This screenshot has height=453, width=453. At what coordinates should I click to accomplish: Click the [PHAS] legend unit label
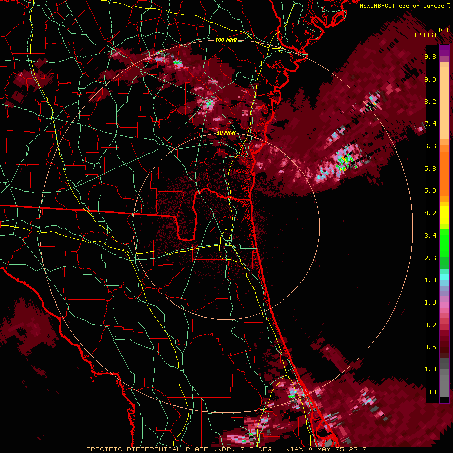(x=425, y=35)
